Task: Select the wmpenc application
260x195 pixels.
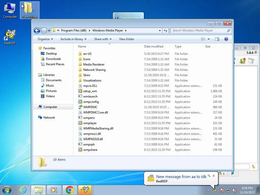Action: pyautogui.click(x=89, y=118)
